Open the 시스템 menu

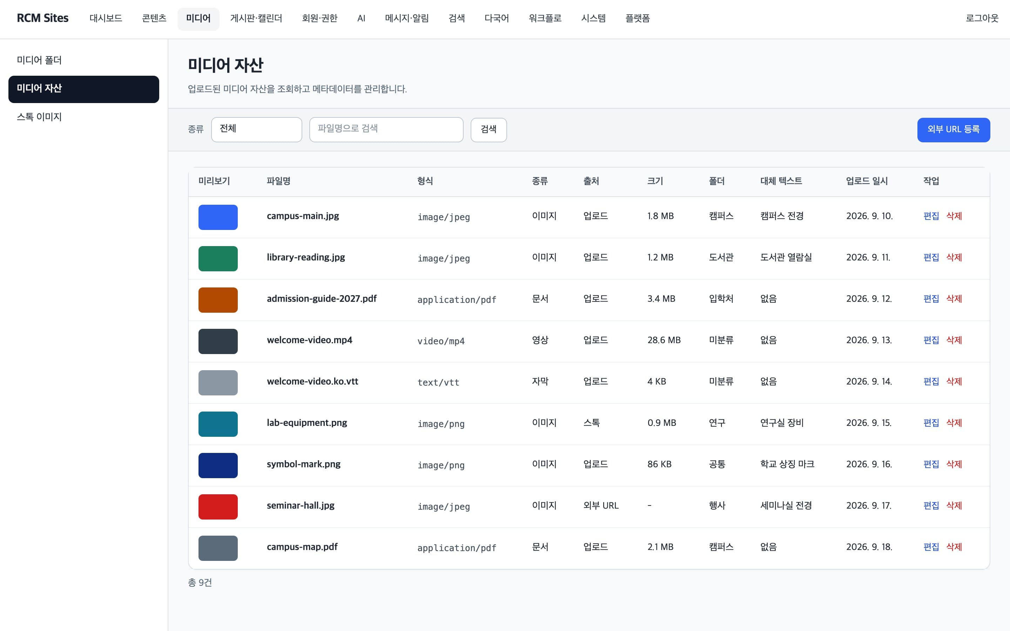pos(593,18)
